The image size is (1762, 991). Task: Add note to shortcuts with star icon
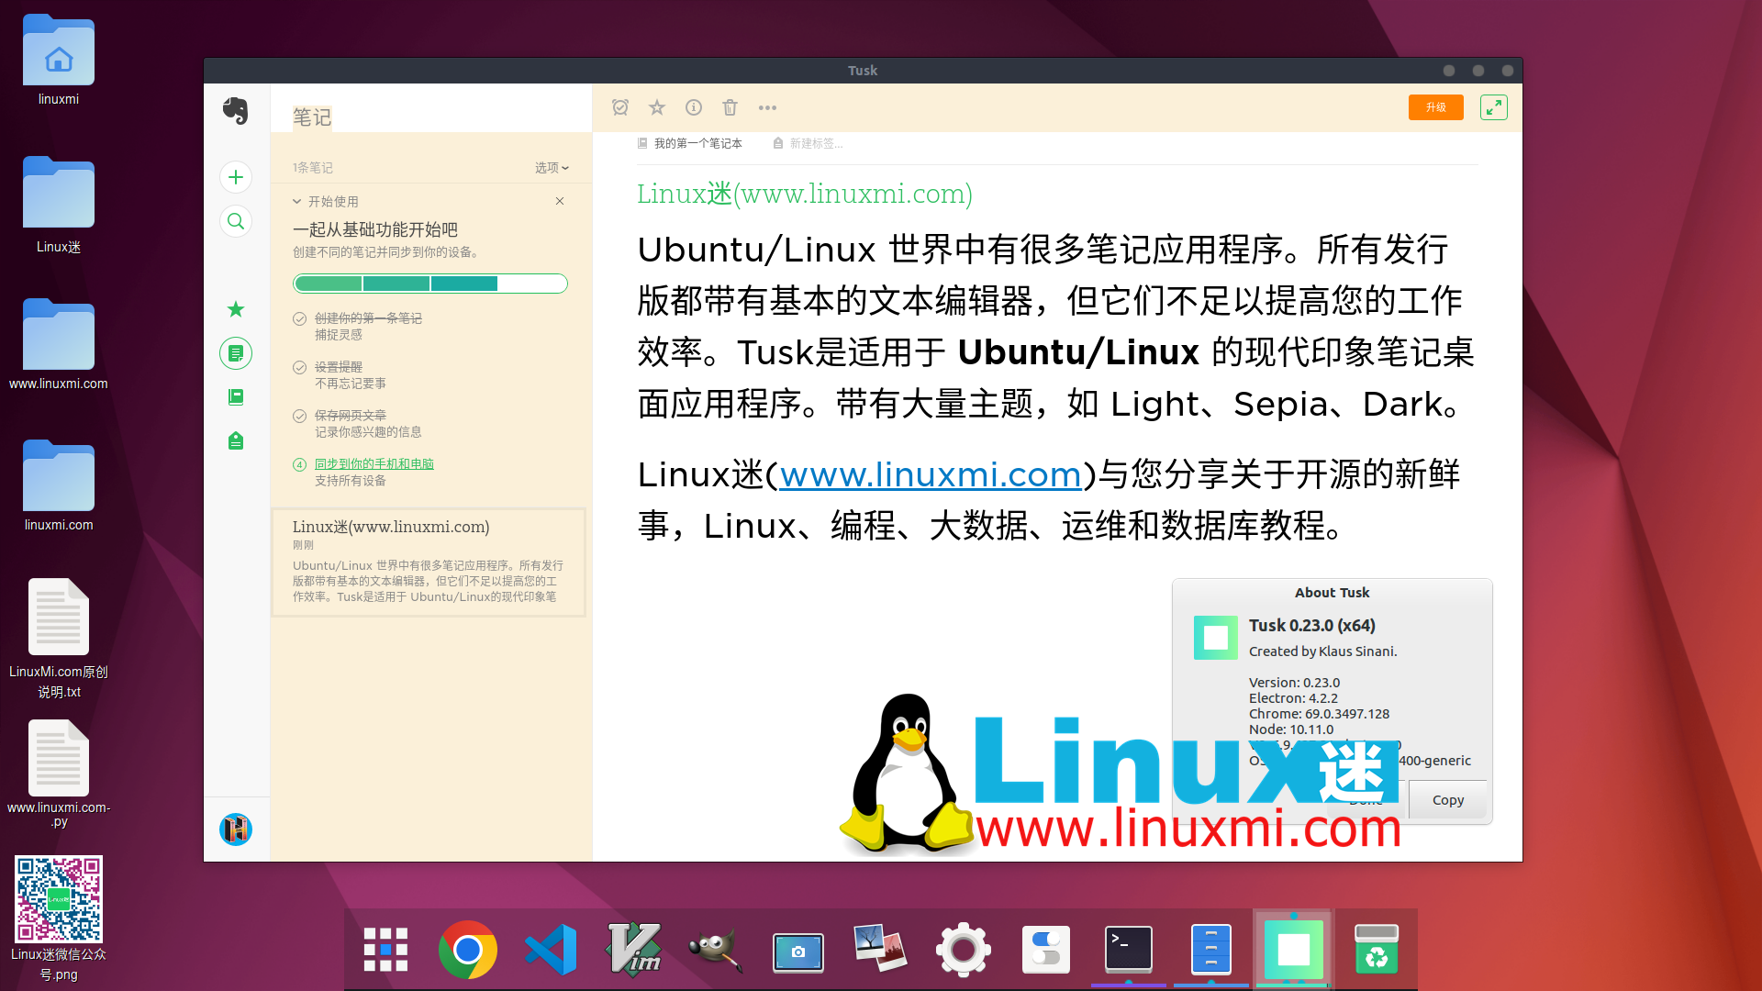tap(657, 107)
